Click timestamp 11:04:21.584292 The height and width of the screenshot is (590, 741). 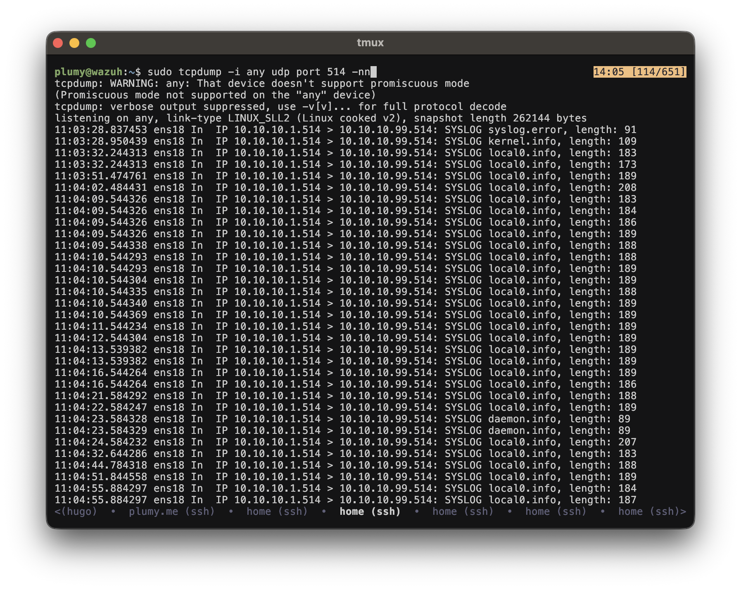pyautogui.click(x=101, y=396)
